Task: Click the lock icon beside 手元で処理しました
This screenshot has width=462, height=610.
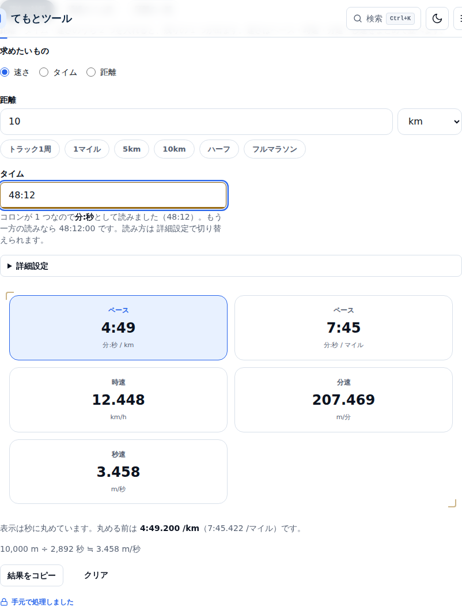Action: pyautogui.click(x=4, y=602)
